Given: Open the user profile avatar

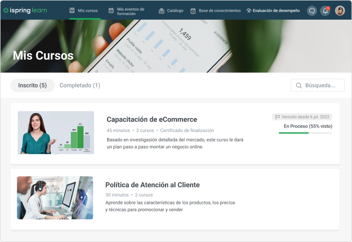Looking at the screenshot, I should pos(340,11).
